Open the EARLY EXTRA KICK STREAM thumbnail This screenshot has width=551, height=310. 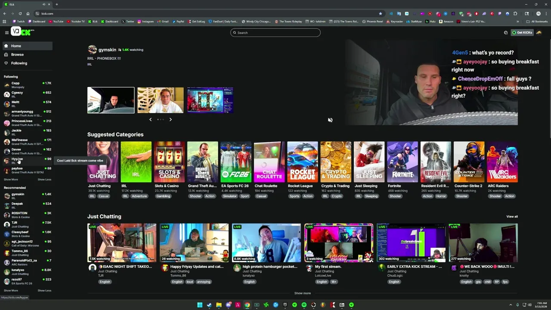click(x=411, y=243)
